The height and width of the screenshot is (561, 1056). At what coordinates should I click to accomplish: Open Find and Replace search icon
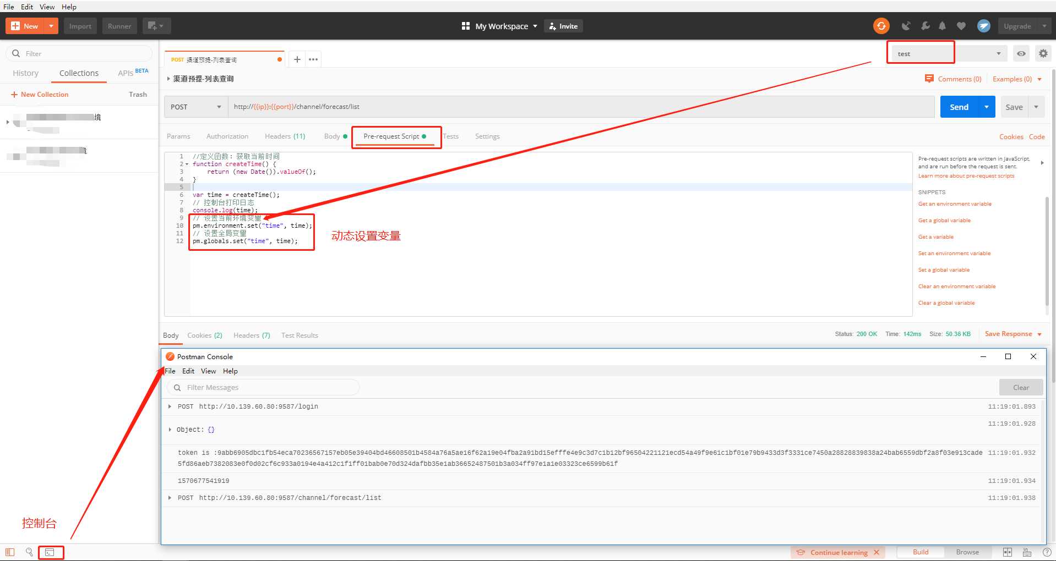pos(29,552)
